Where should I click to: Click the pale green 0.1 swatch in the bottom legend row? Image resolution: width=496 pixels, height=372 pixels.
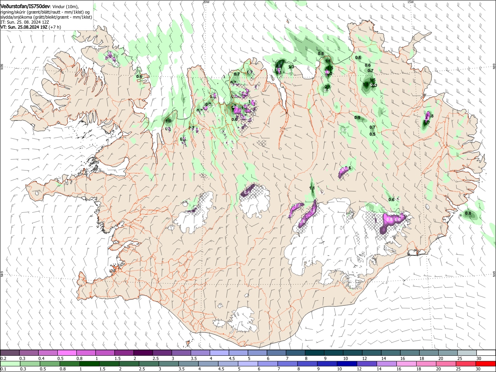tap(10, 363)
